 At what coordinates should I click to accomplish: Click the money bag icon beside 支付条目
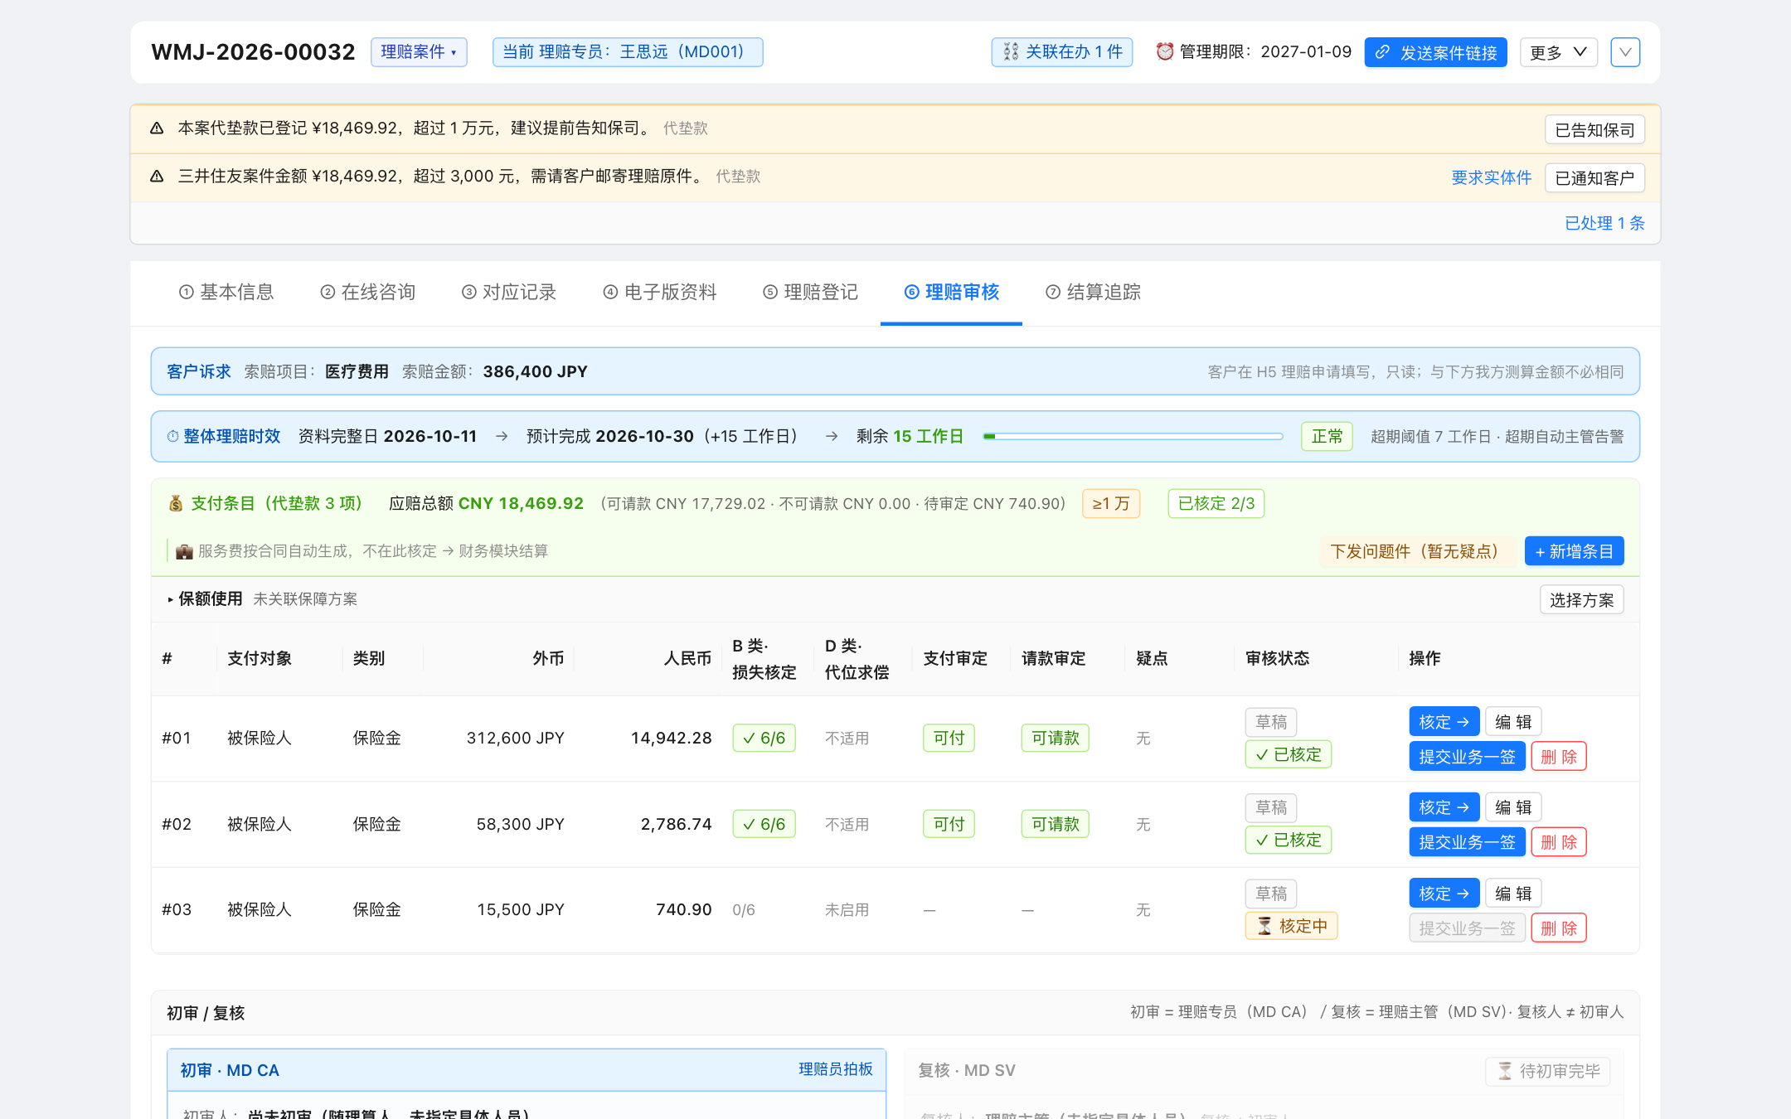pyautogui.click(x=176, y=504)
